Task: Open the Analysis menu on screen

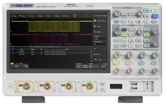Action: pos(65,16)
